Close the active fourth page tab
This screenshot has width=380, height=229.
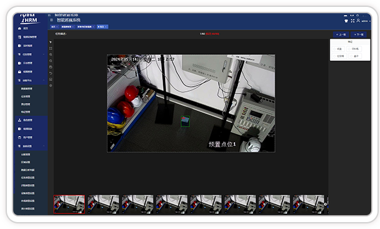(106, 27)
